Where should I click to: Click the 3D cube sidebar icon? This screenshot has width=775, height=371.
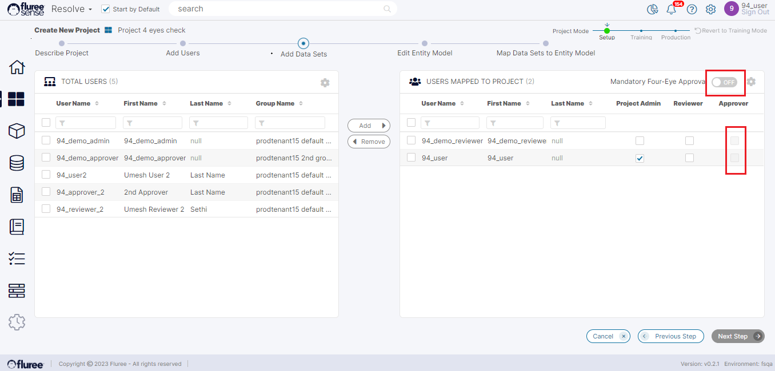click(x=17, y=131)
